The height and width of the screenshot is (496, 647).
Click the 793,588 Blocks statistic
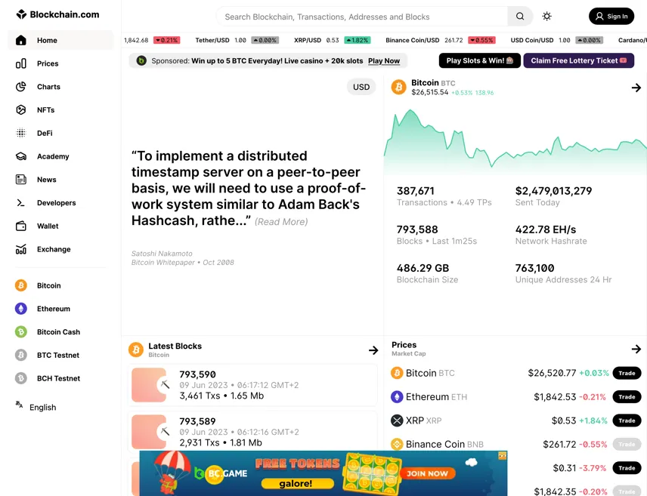click(437, 235)
